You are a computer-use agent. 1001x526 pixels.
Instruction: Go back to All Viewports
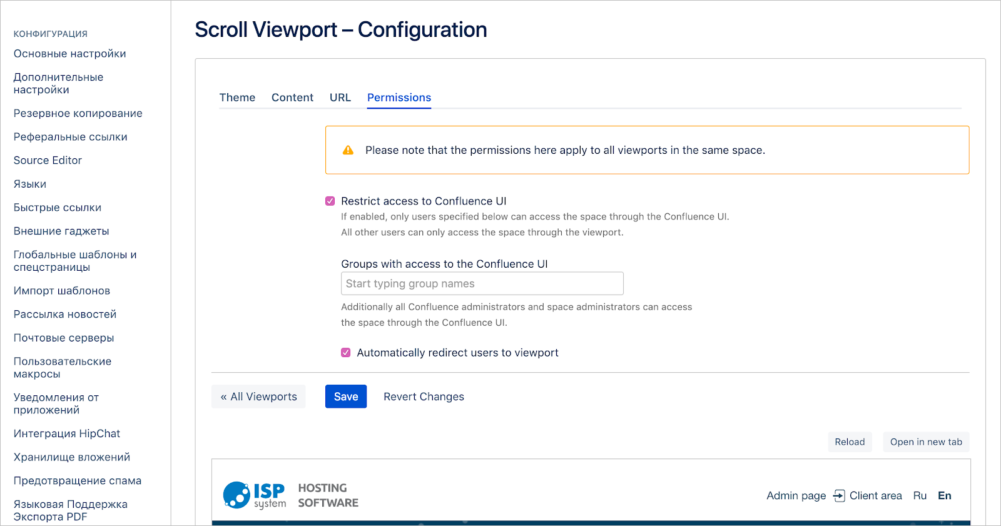tap(258, 397)
